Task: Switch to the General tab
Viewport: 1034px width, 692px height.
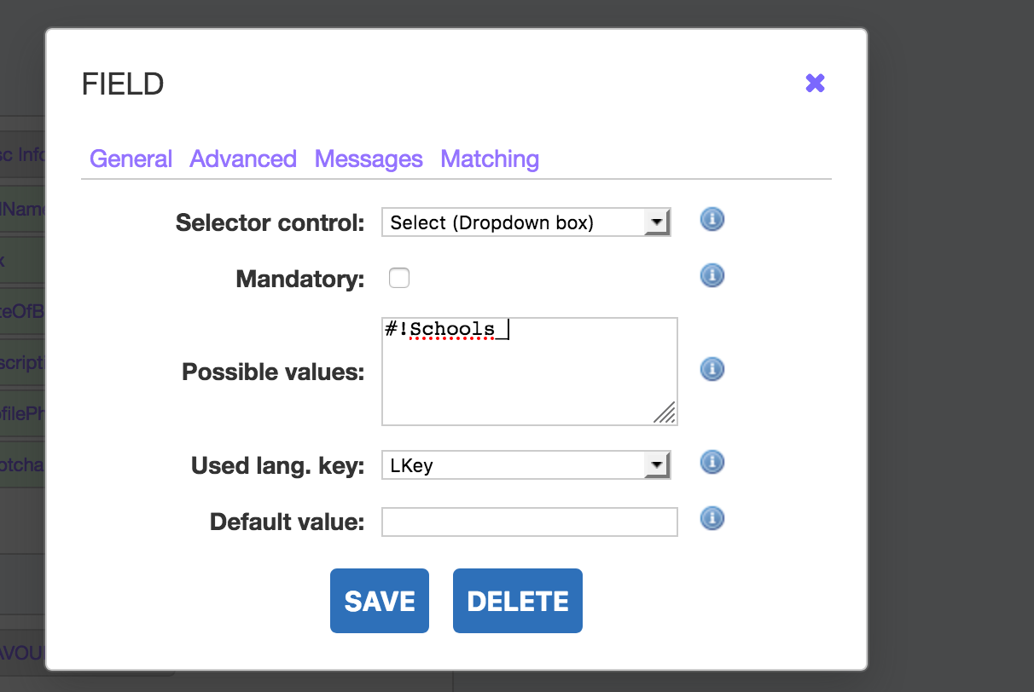Action: (131, 159)
